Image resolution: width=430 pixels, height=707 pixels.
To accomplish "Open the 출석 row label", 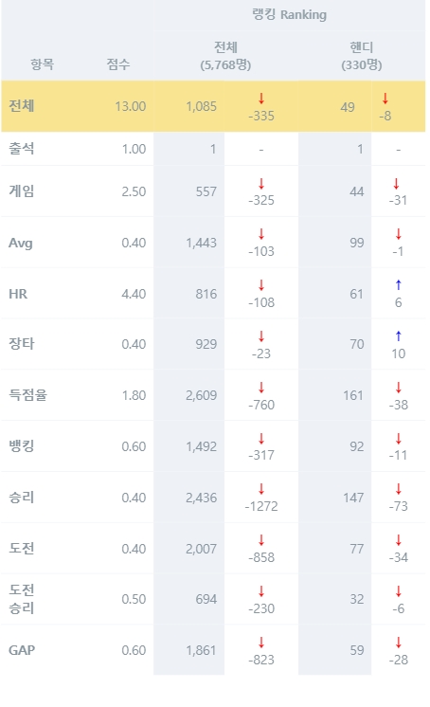I will pyautogui.click(x=21, y=149).
